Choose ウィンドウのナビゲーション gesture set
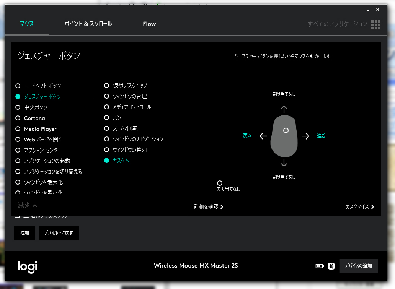 tap(134, 139)
